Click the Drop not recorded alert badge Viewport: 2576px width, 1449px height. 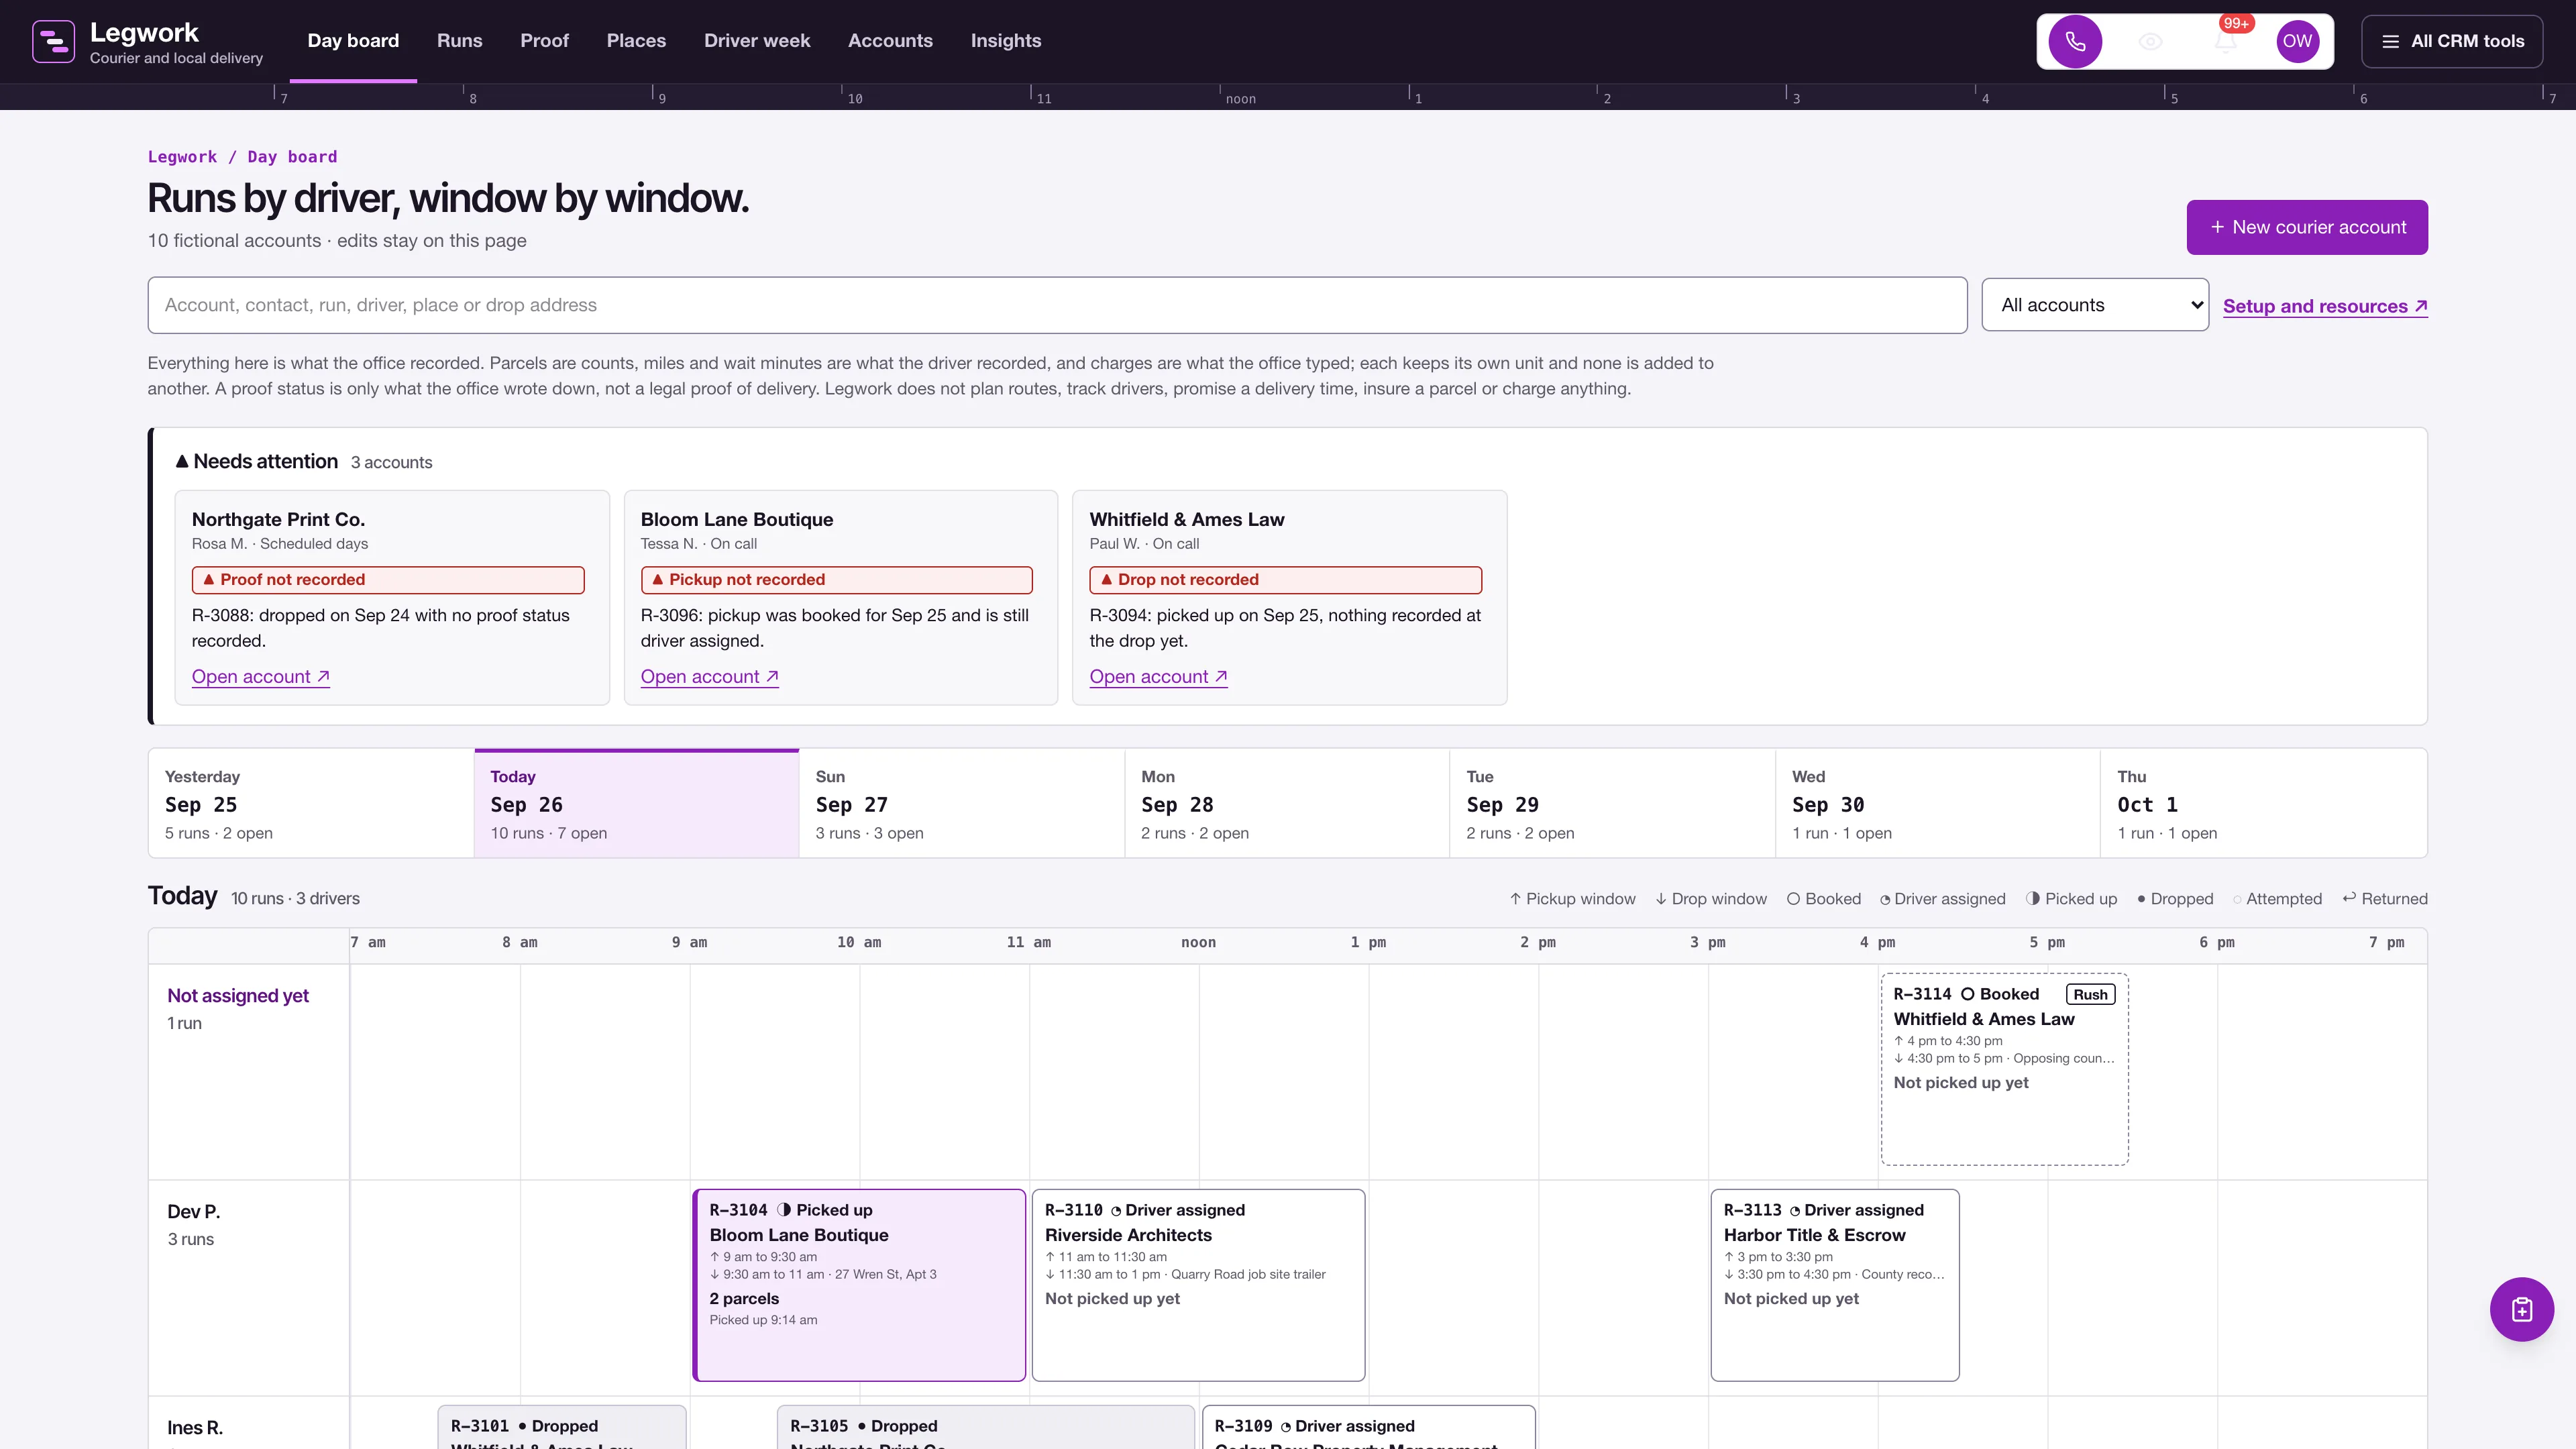click(x=1285, y=580)
